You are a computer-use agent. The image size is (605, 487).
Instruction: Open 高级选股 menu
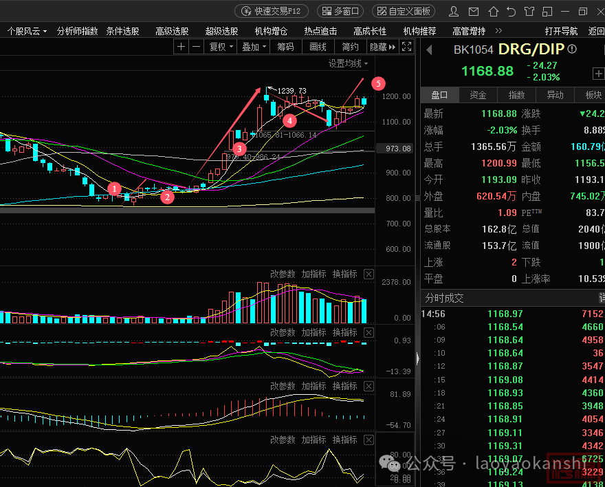[172, 31]
